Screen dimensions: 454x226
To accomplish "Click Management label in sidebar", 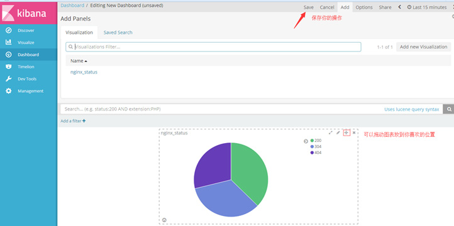I will click(30, 91).
